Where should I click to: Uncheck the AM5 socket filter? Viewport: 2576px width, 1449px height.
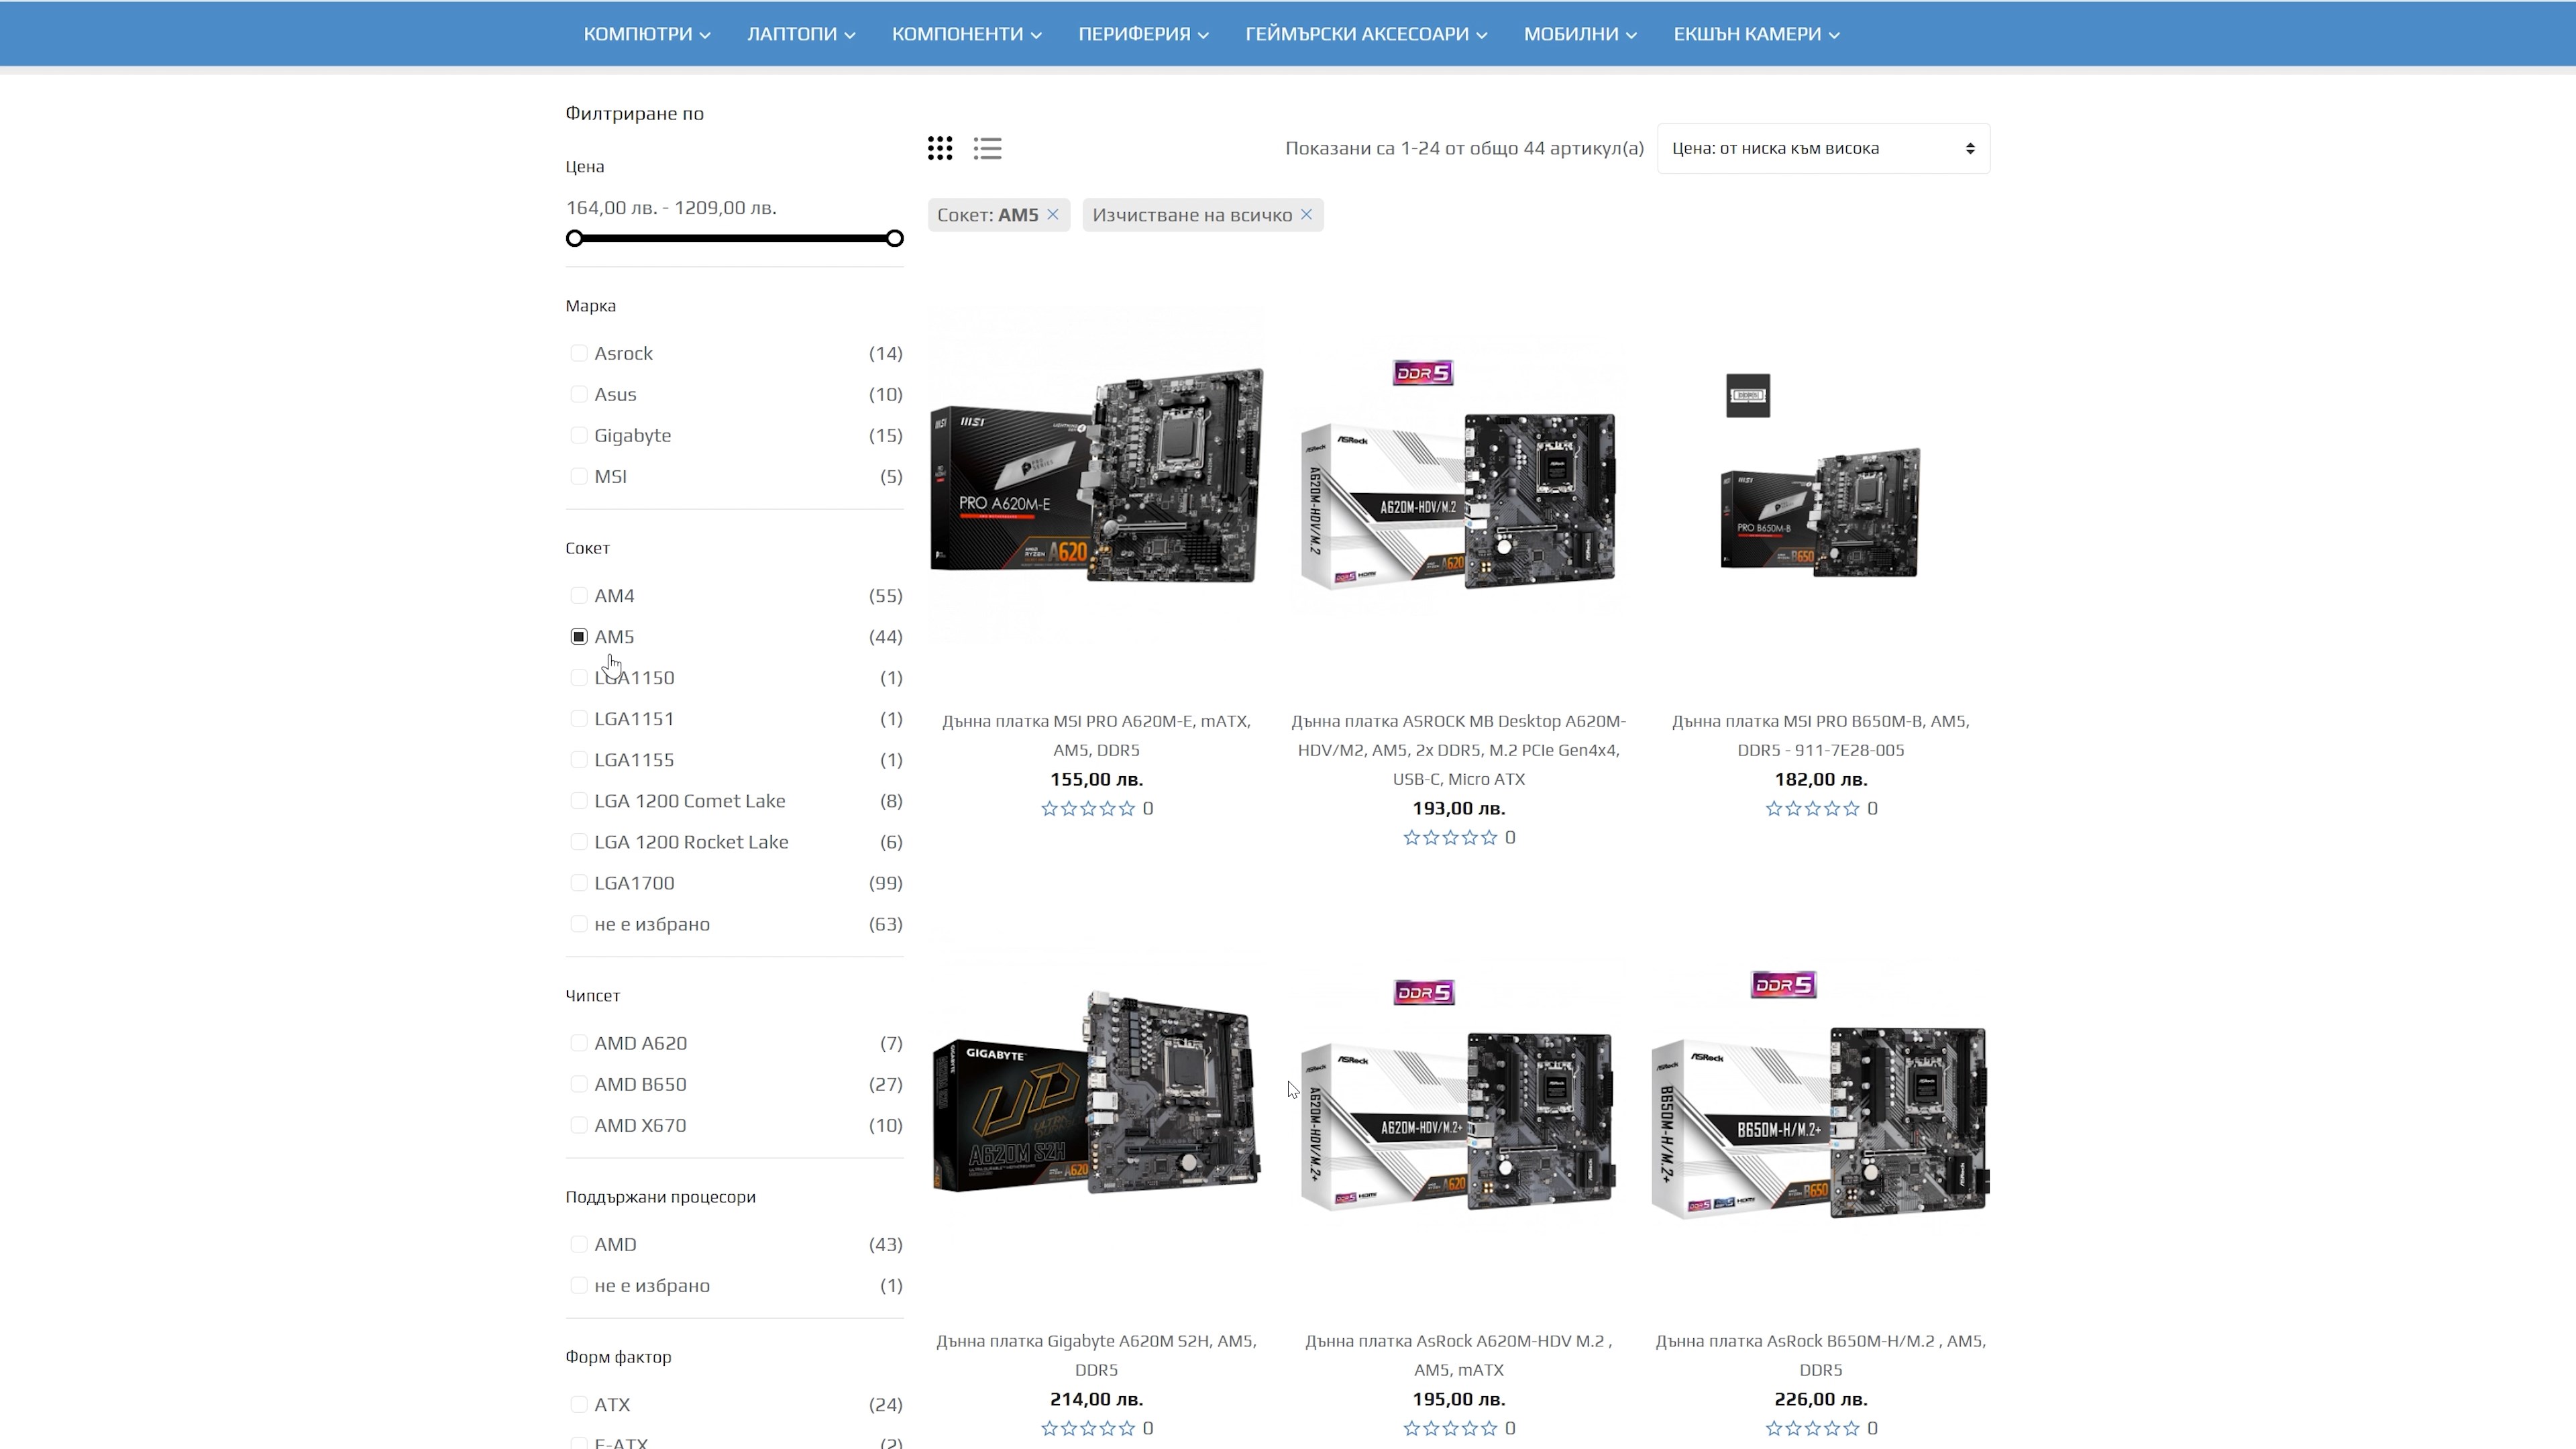click(x=578, y=636)
